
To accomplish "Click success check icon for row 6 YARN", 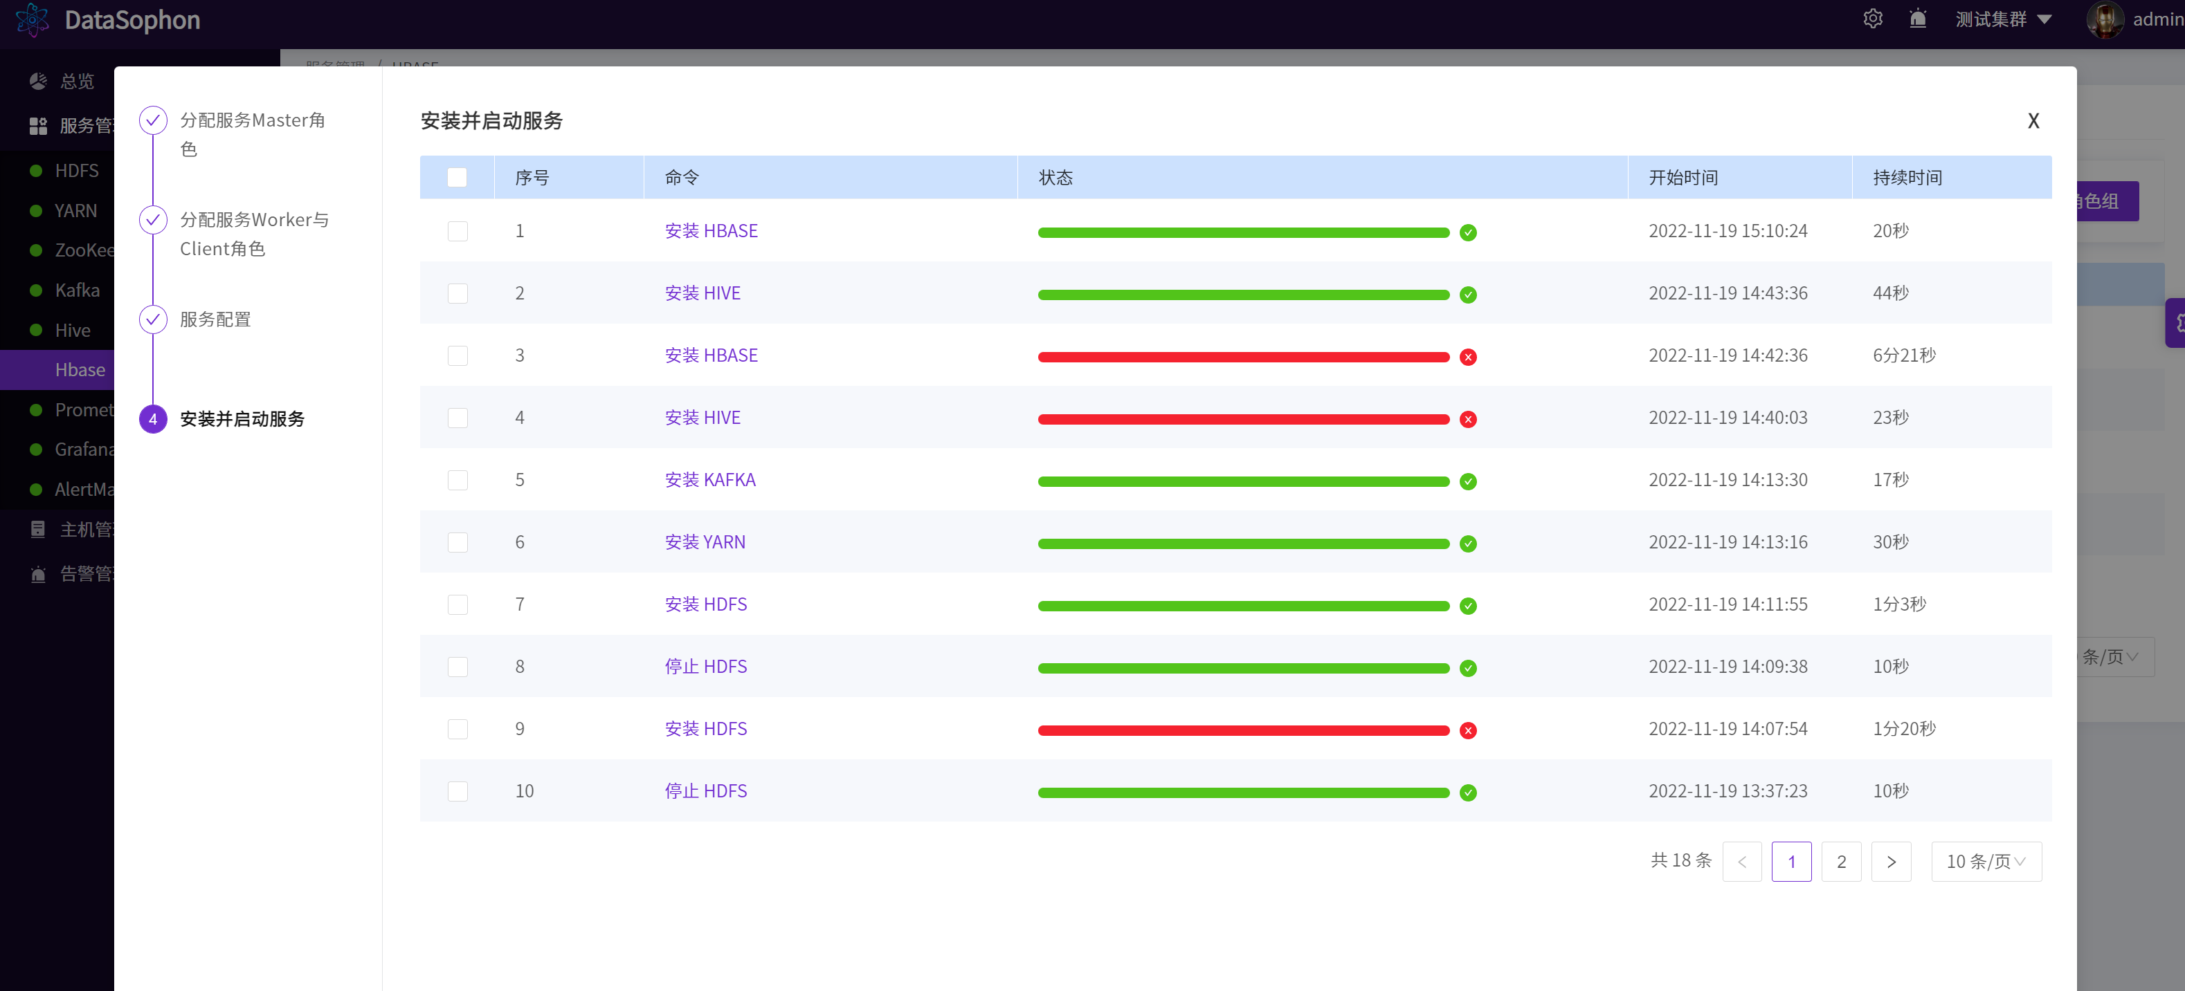I will pyautogui.click(x=1468, y=544).
